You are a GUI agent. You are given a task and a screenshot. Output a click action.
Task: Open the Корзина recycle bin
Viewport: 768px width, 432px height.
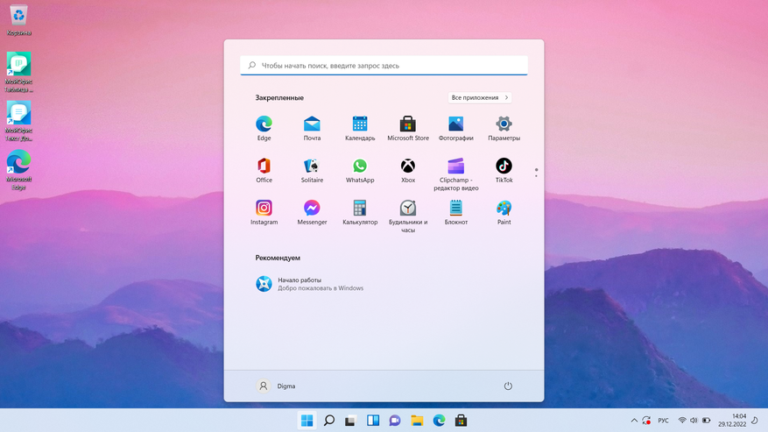18,21
